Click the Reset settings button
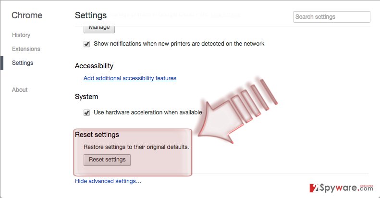Image resolution: width=380 pixels, height=198 pixels. click(x=107, y=160)
